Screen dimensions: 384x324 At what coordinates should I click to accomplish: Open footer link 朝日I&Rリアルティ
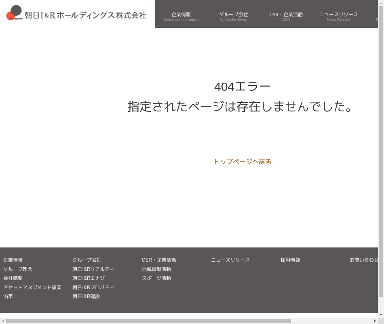point(93,269)
